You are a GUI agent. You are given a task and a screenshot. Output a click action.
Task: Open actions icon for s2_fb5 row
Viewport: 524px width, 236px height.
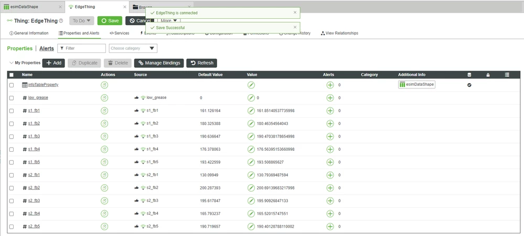(104, 227)
